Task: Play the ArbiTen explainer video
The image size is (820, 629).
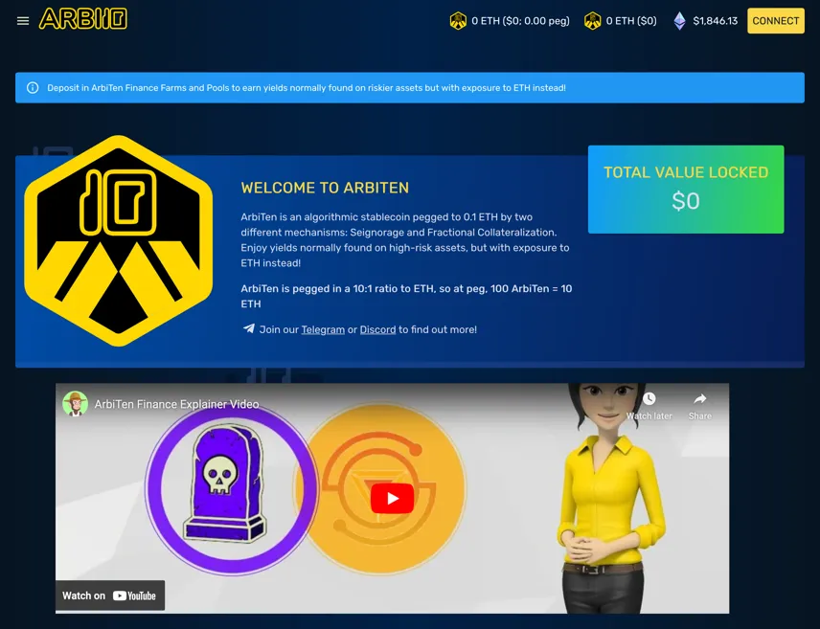Action: click(392, 498)
